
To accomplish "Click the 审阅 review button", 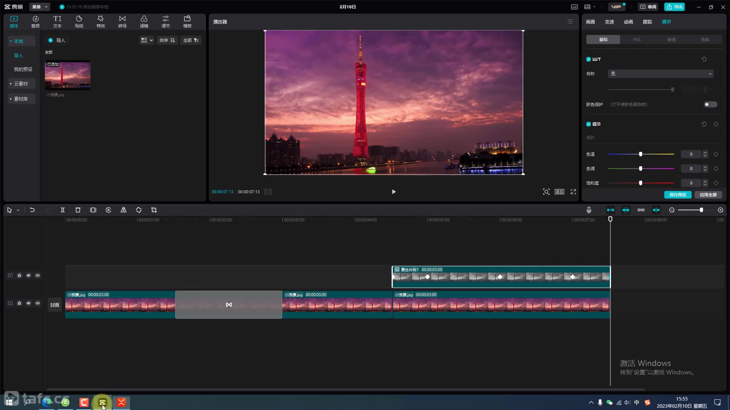I will click(x=648, y=7).
